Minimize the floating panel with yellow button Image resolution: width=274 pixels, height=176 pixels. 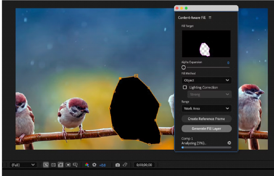tap(182, 8)
